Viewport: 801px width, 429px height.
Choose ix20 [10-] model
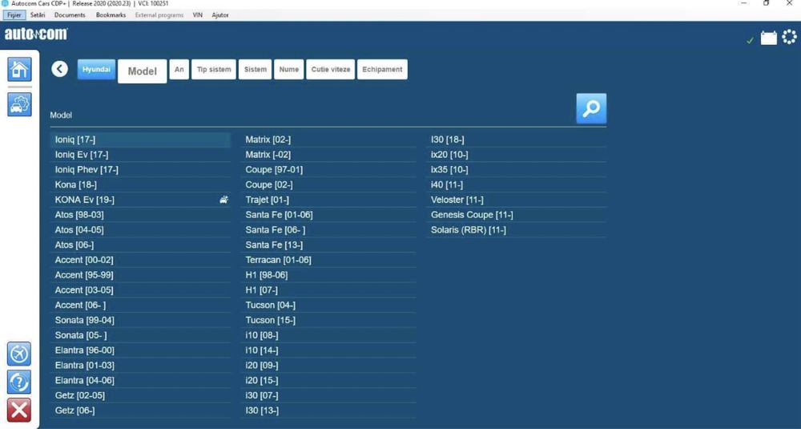517,155
